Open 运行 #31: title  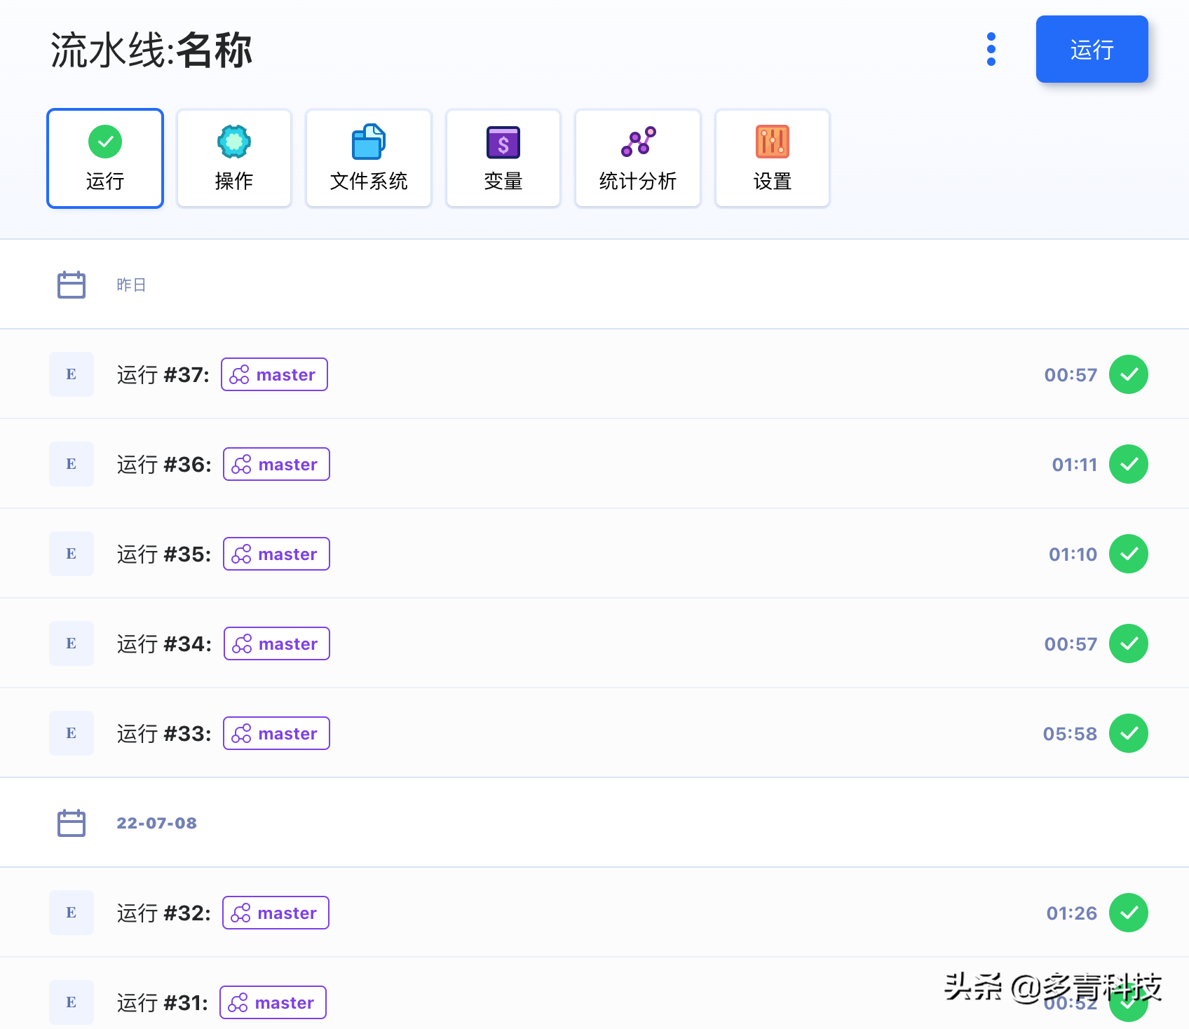coord(162,1003)
